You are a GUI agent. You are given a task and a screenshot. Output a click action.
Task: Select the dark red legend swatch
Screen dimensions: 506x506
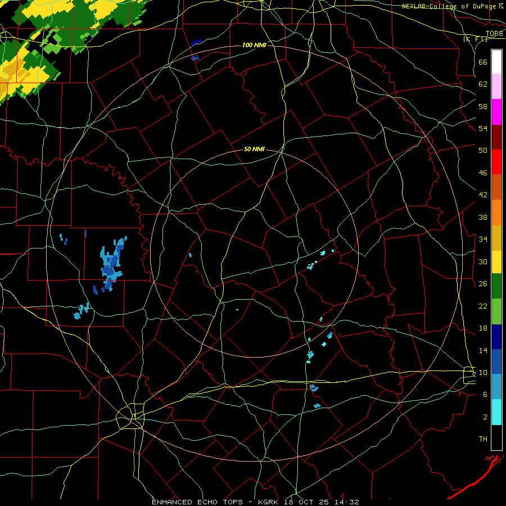(x=496, y=137)
